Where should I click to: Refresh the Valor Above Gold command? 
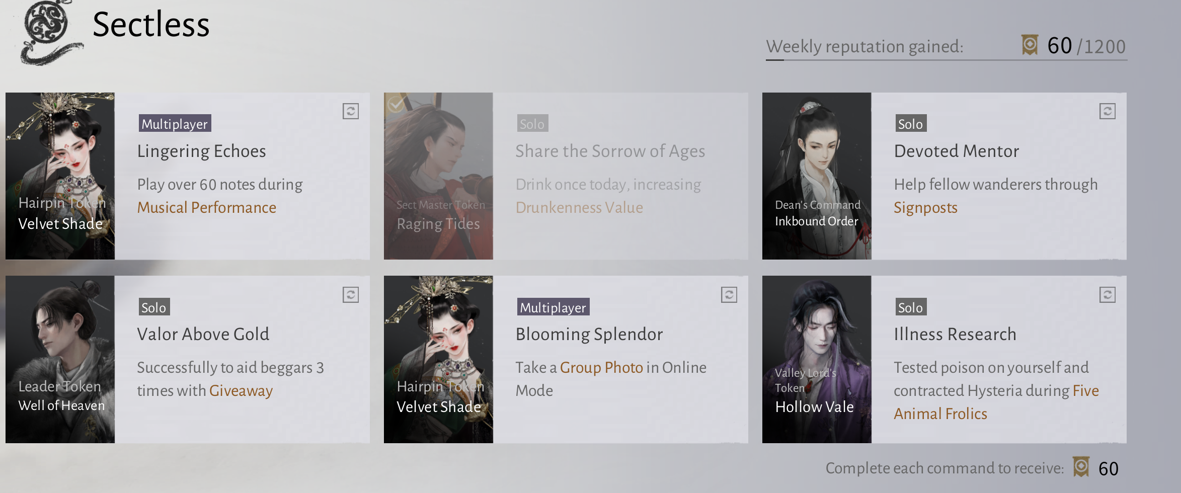(x=351, y=295)
